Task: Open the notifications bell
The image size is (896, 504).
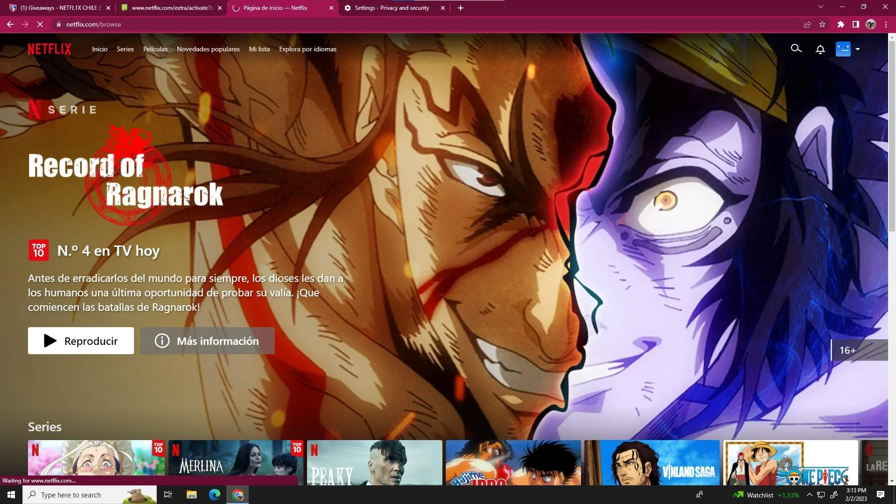Action: (x=820, y=49)
